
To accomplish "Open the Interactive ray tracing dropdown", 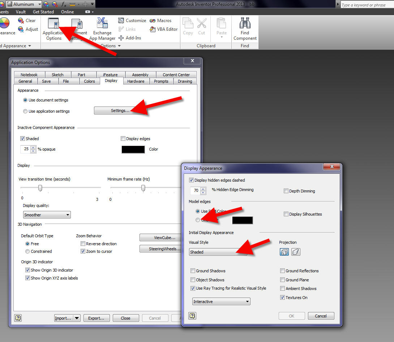I will (221, 301).
